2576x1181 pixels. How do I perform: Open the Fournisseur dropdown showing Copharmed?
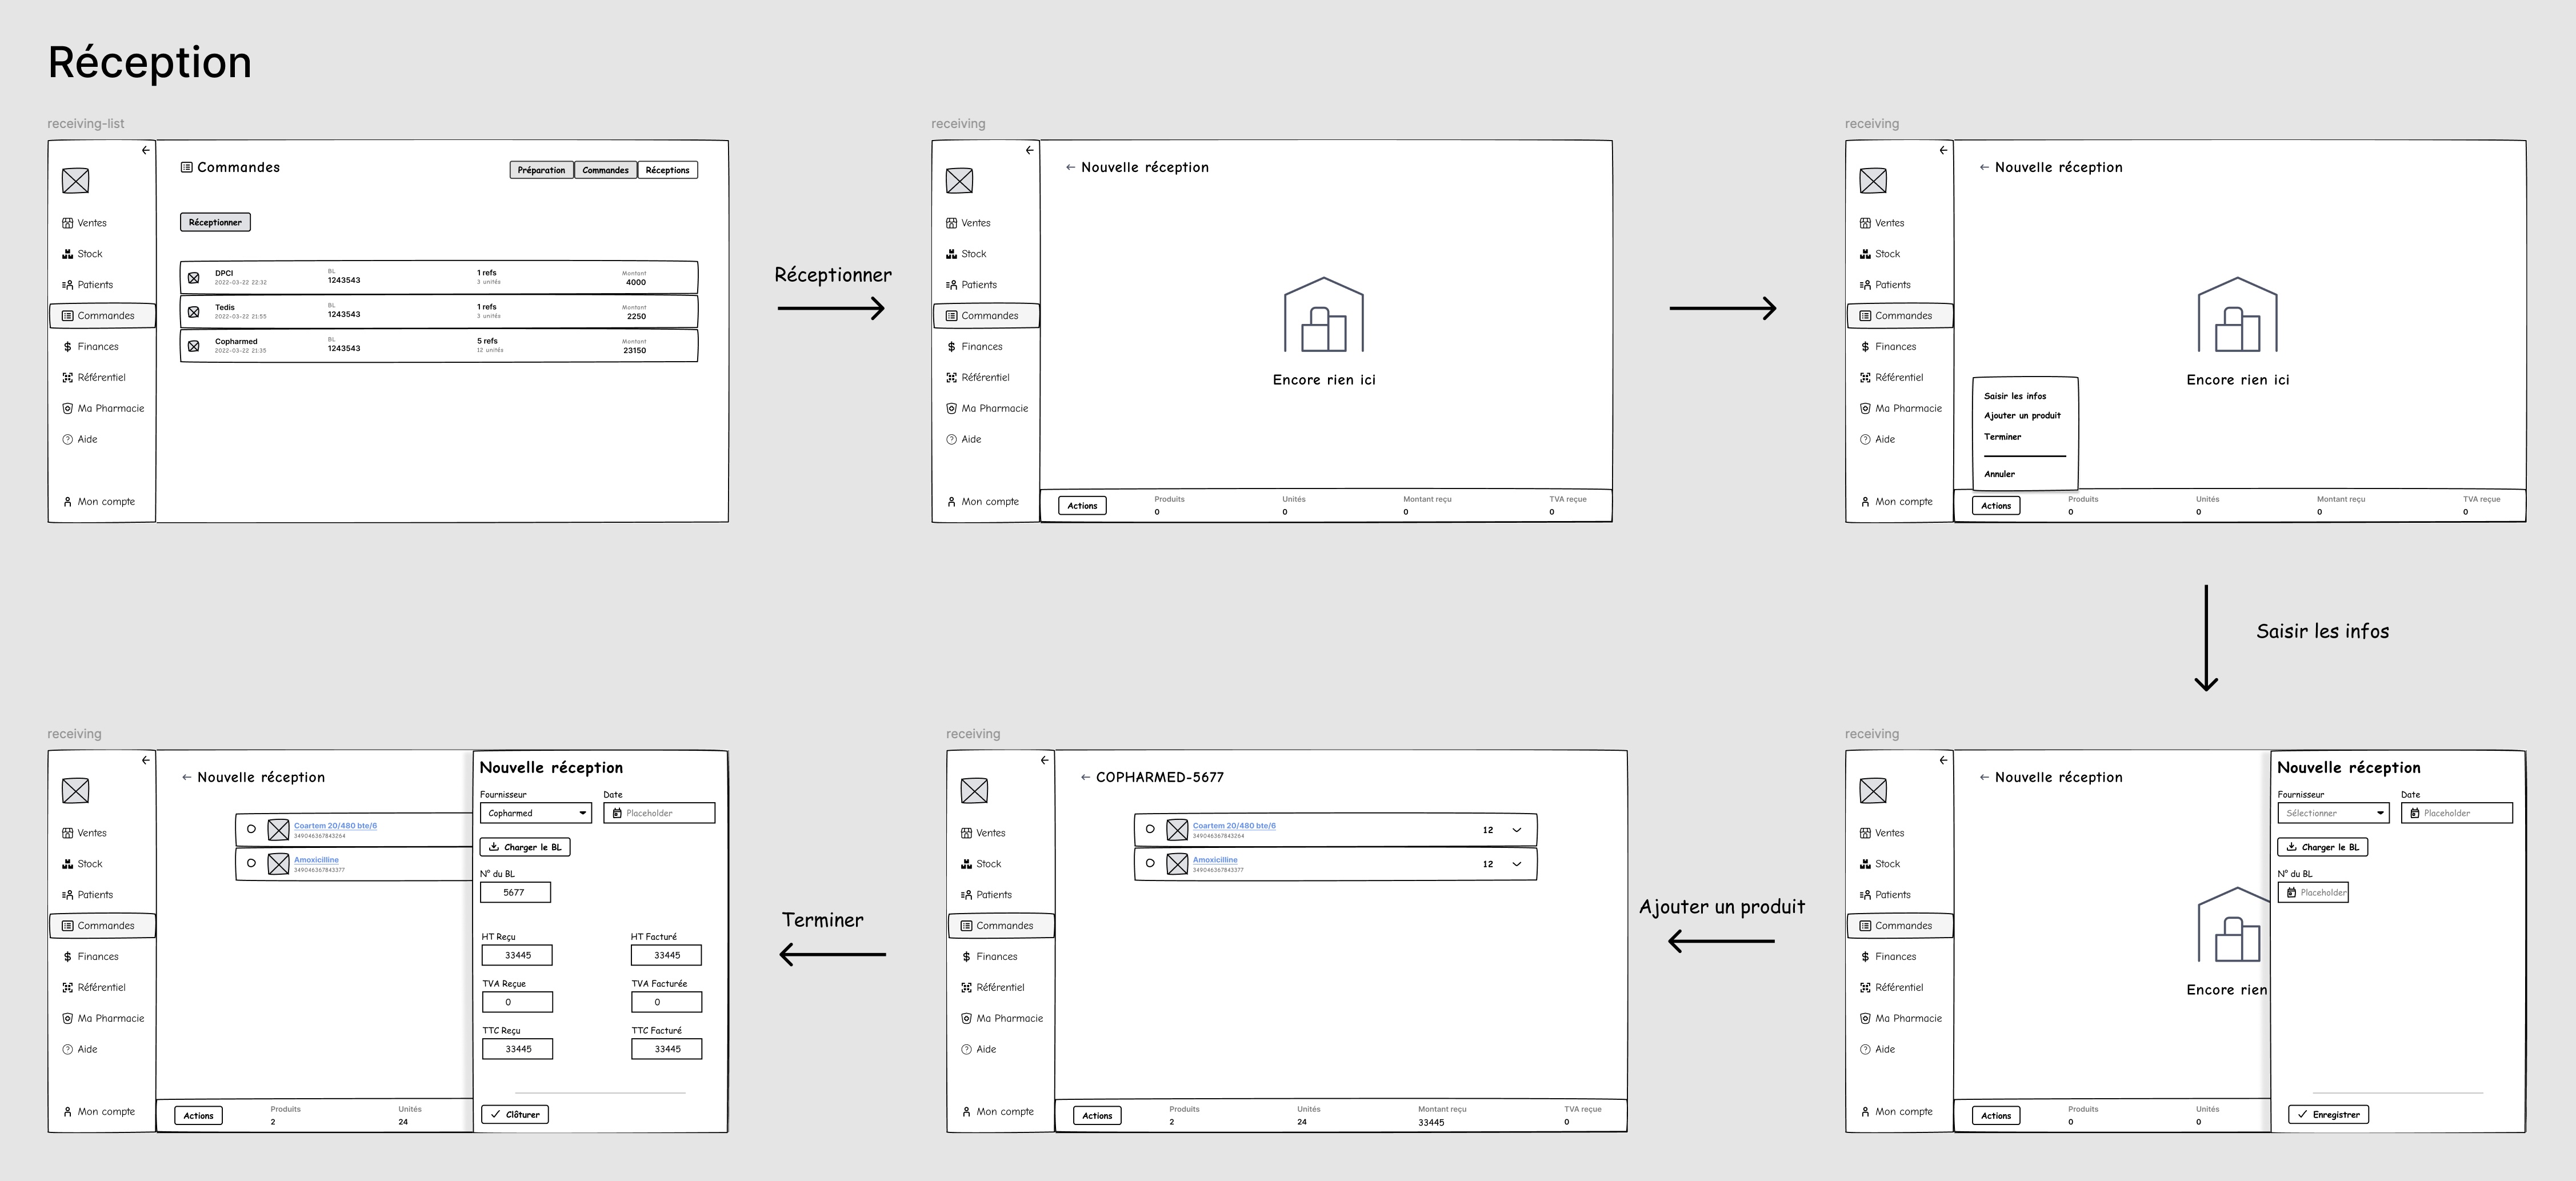536,813
